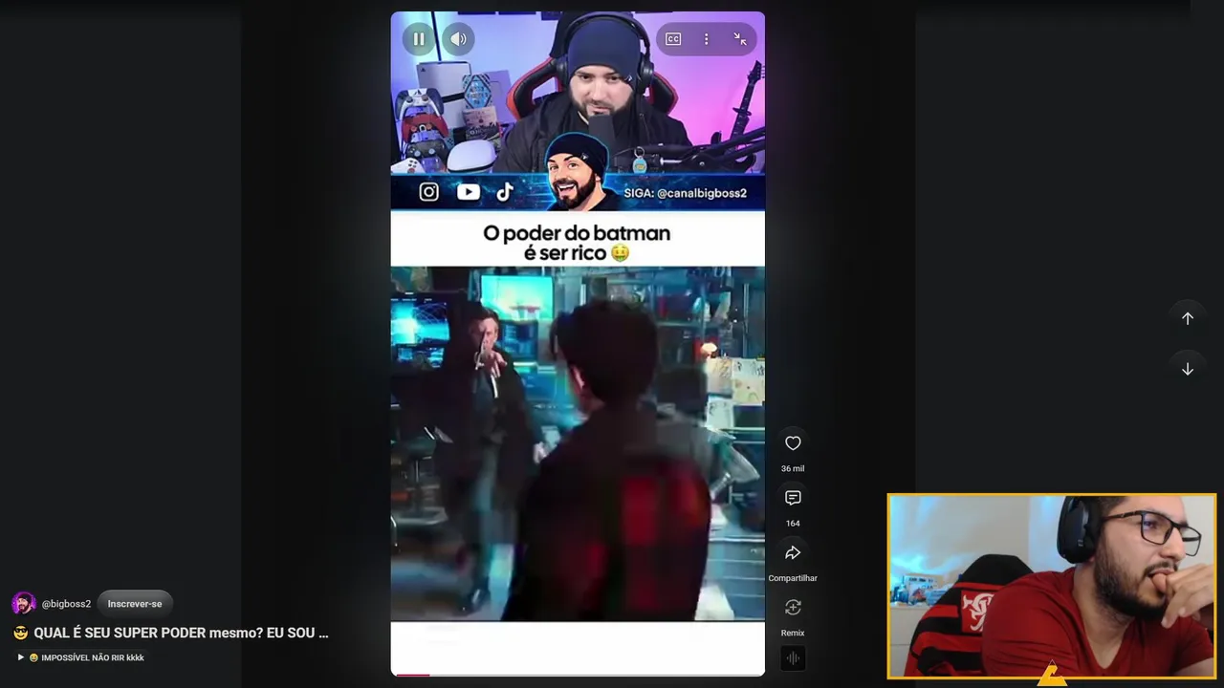
Task: Subscribe using the Inscrever-se button
Action: tap(135, 604)
